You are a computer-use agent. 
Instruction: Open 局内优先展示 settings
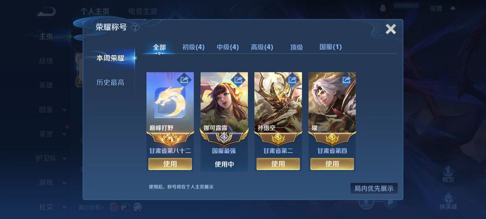click(374, 188)
